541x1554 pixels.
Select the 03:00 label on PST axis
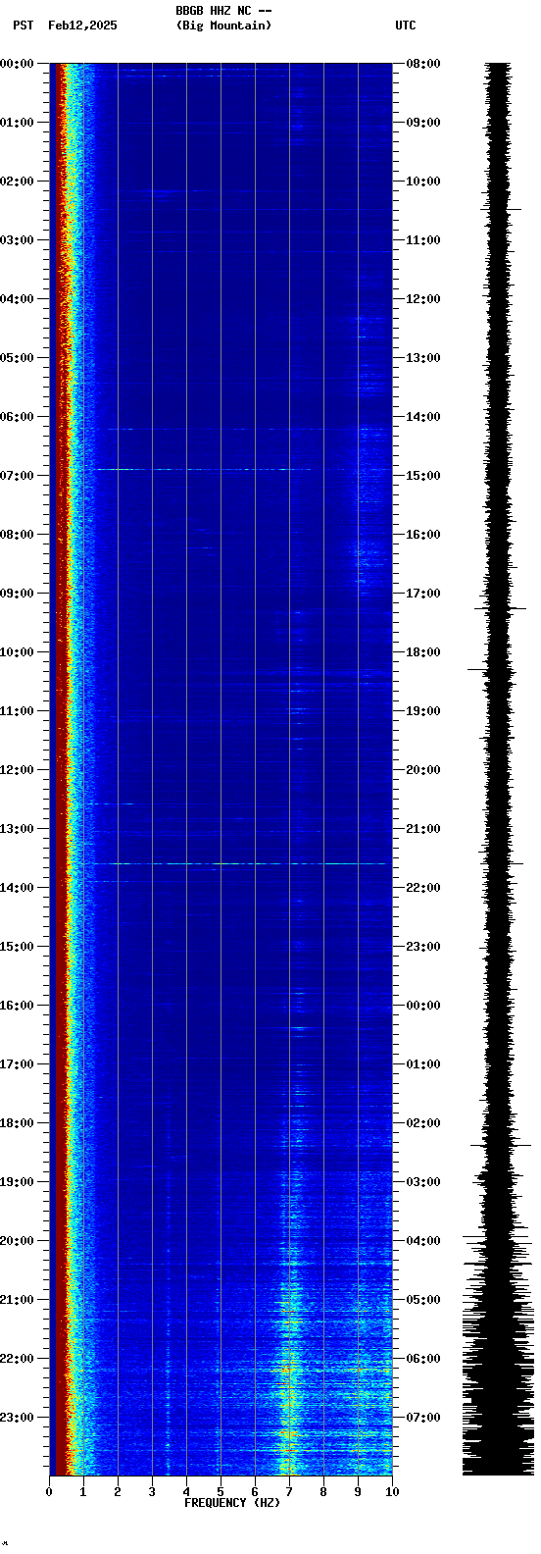18,240
